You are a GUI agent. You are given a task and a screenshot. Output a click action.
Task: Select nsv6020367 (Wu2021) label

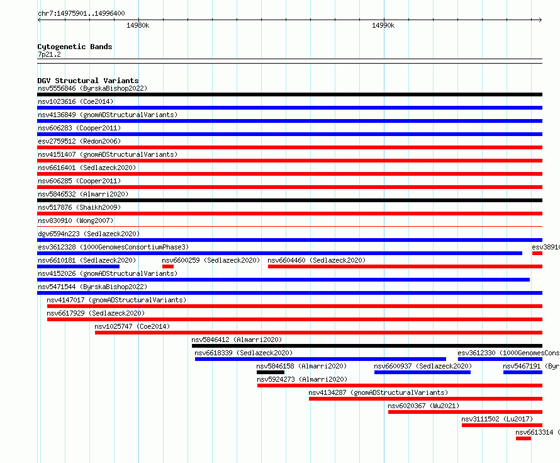pyautogui.click(x=423, y=406)
